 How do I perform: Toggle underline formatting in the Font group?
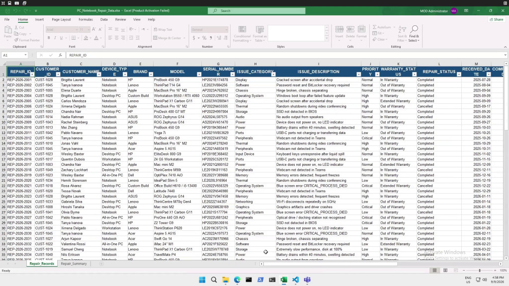(x=61, y=38)
